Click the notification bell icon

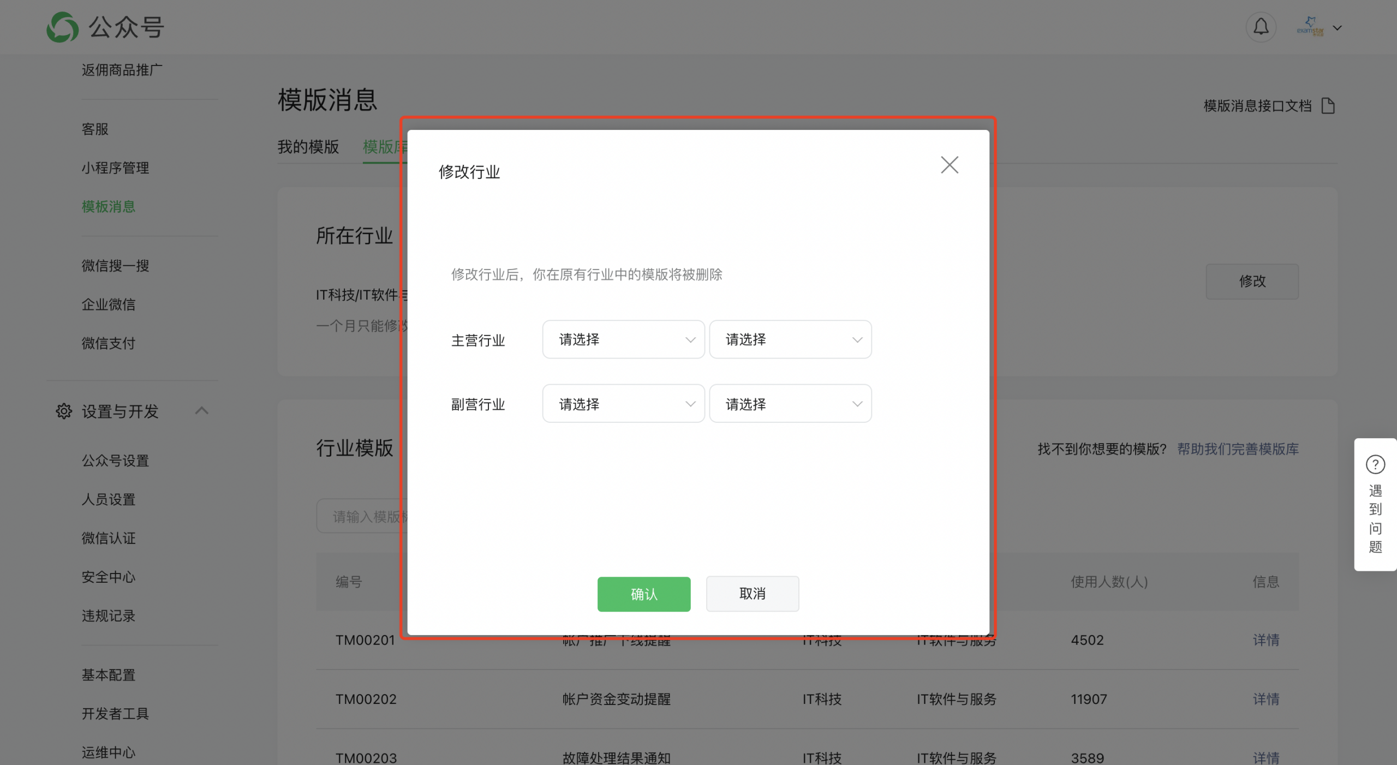click(1261, 27)
